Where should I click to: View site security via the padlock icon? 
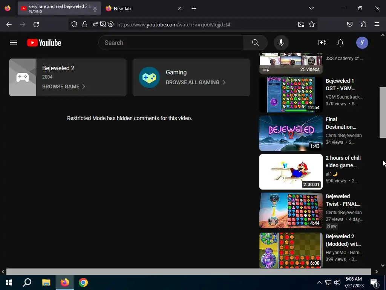point(85,25)
